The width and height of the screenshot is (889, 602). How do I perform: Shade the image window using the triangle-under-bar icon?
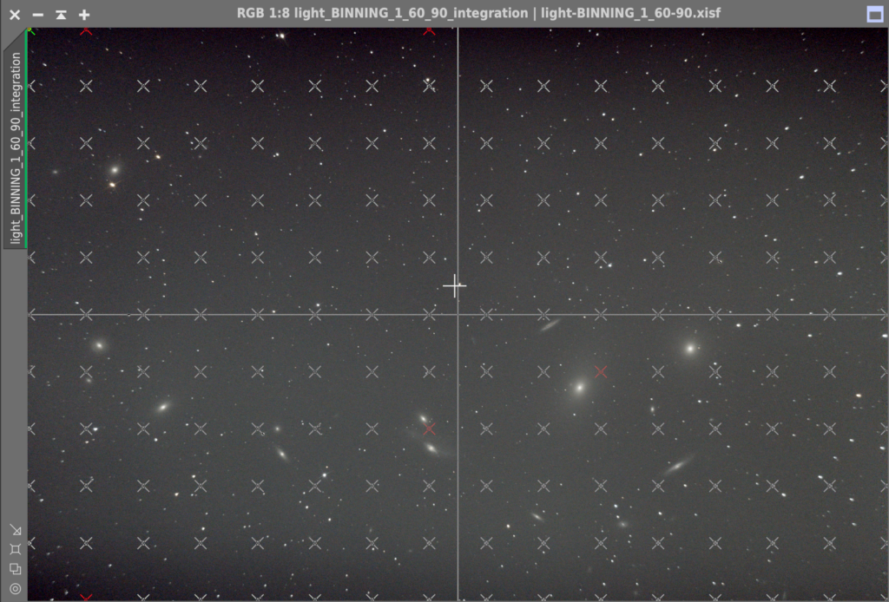coord(61,15)
